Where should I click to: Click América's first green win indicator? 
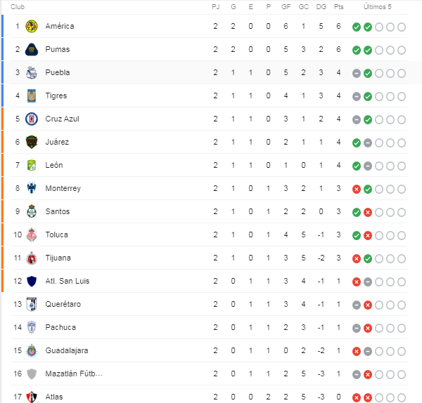(357, 27)
